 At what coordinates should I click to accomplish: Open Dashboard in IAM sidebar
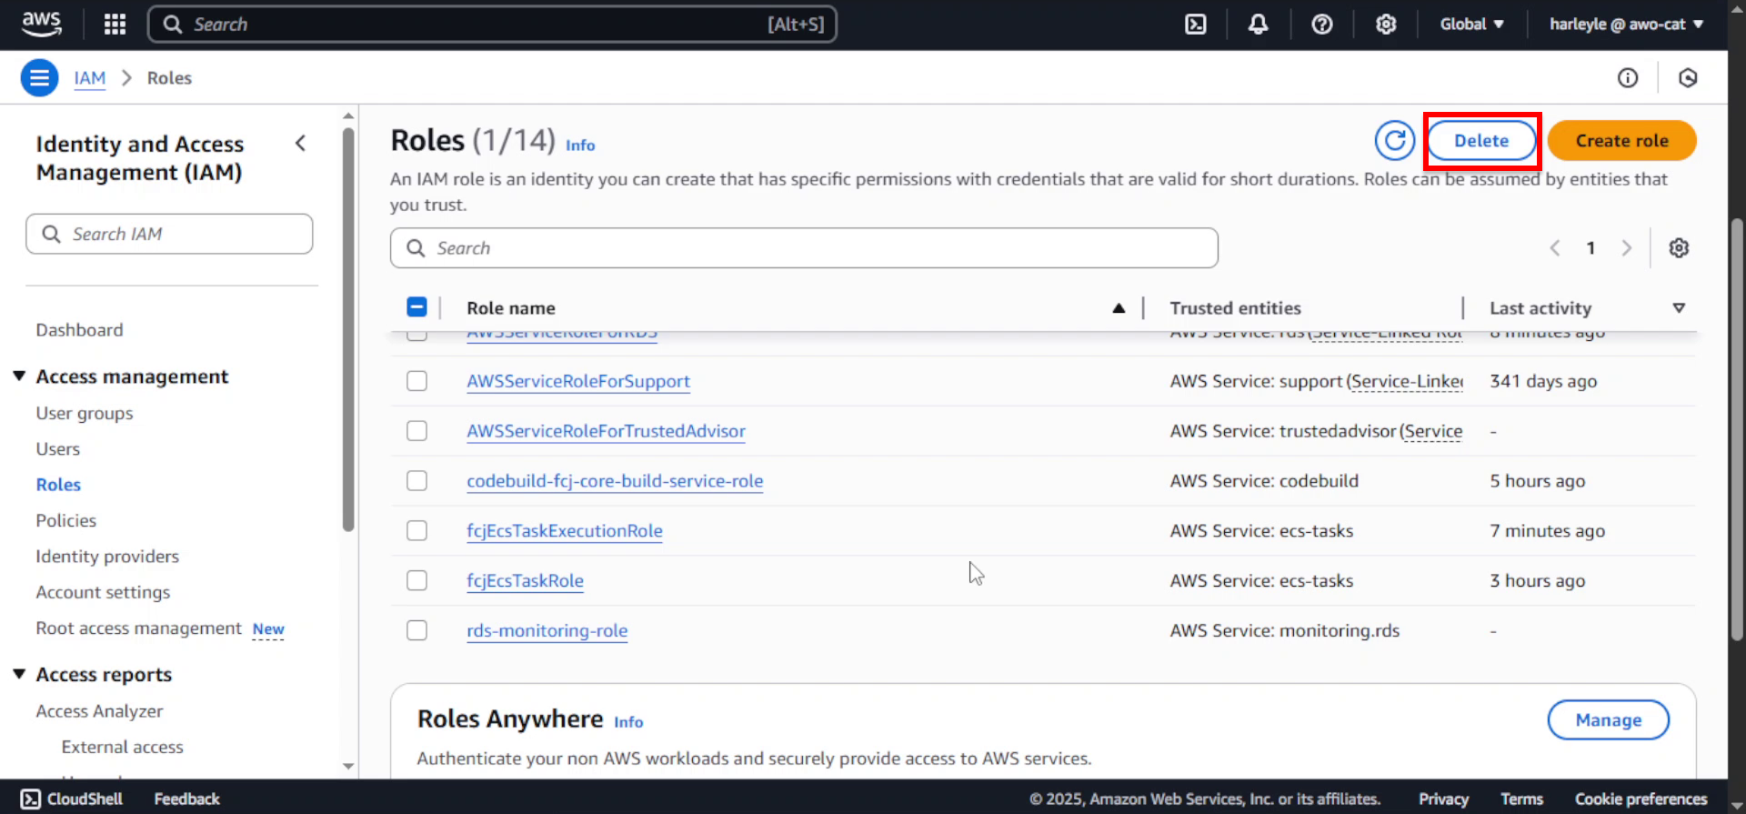(x=79, y=330)
